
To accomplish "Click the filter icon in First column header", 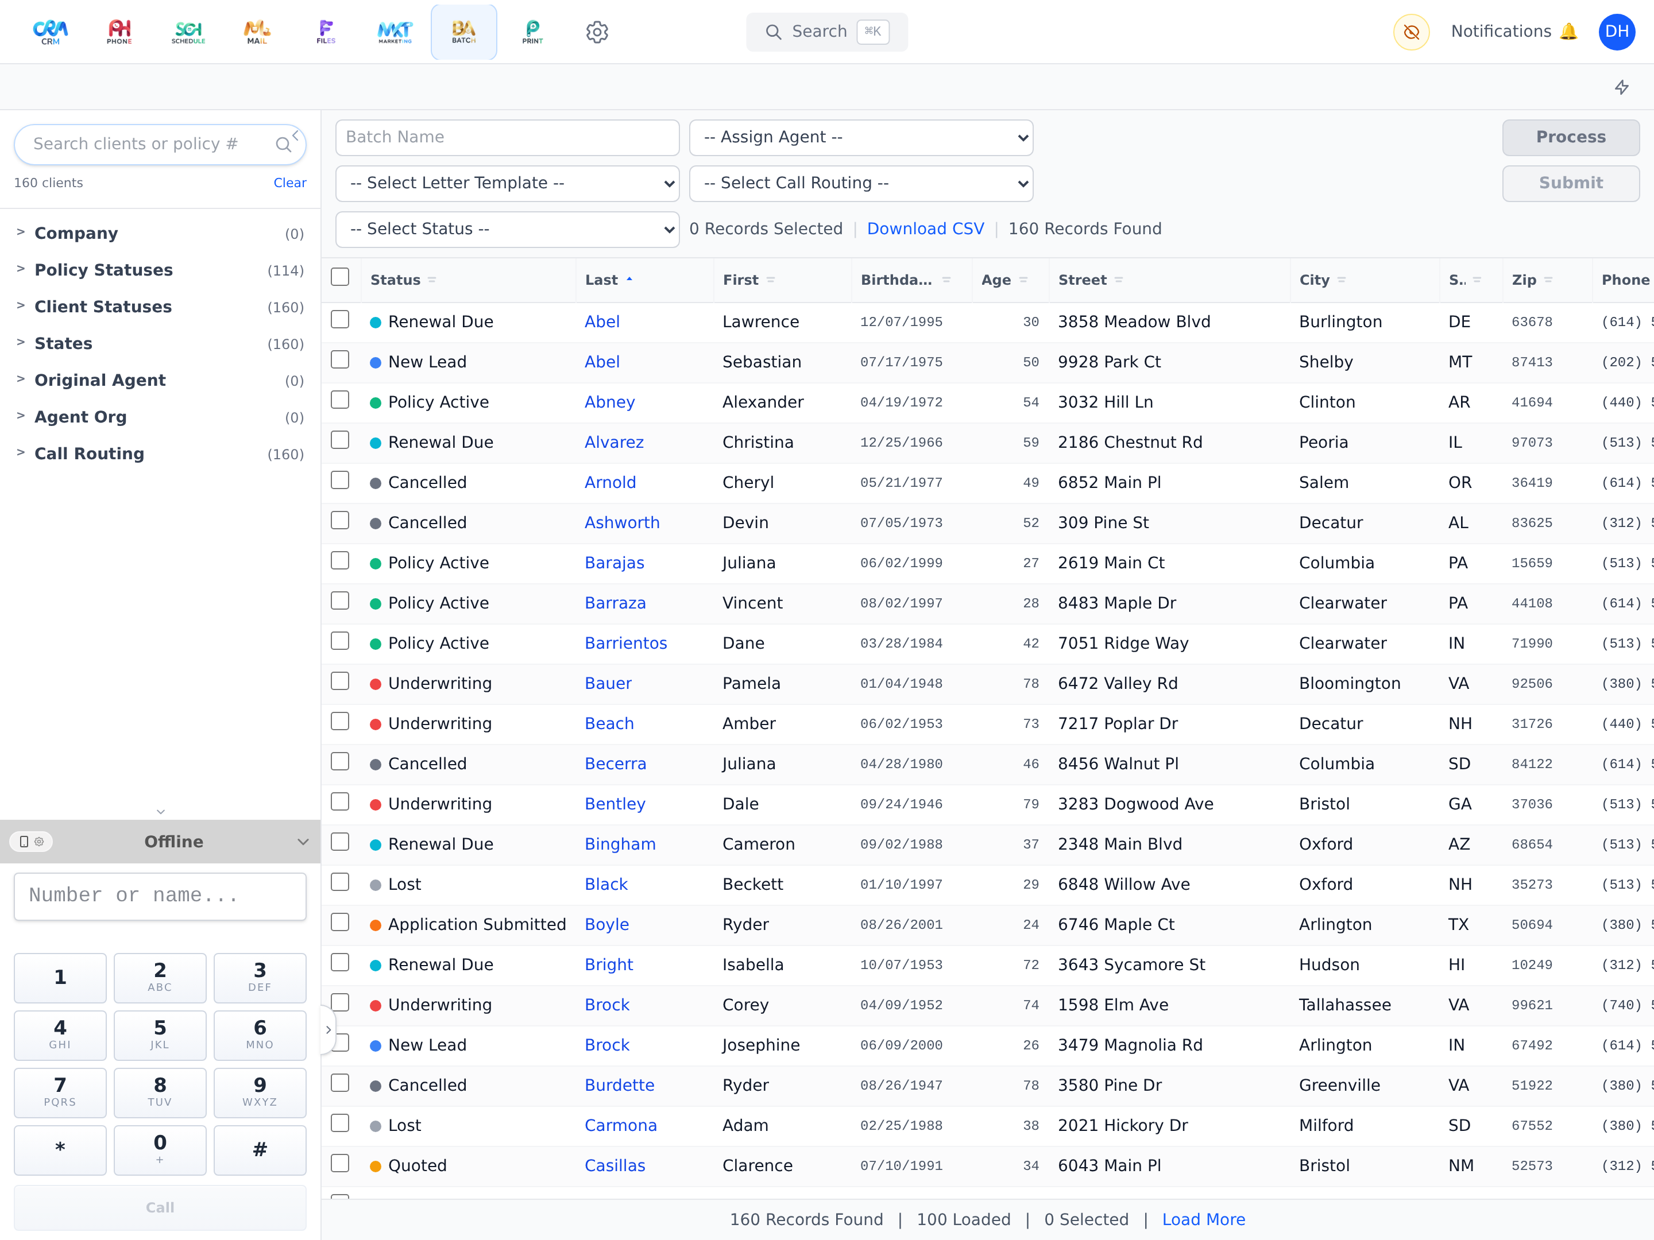I will [770, 280].
